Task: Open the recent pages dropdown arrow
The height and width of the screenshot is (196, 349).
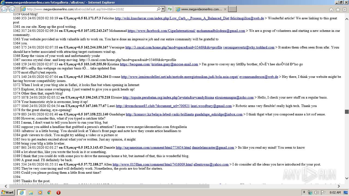Action: point(18,9)
